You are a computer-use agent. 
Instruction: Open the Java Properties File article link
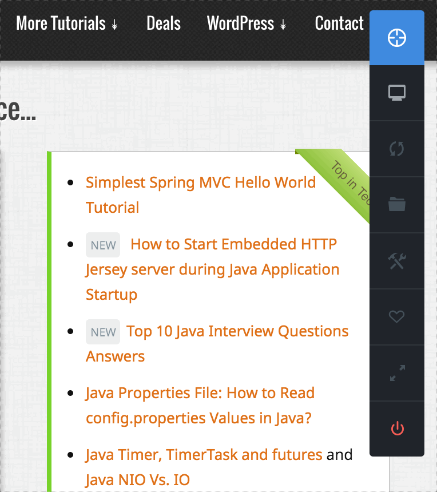tap(200, 394)
